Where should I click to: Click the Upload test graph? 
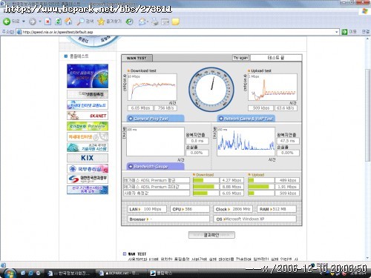(x=272, y=87)
